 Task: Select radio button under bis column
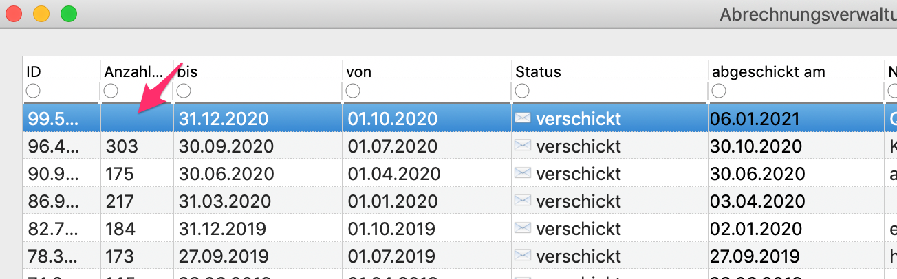pos(184,91)
